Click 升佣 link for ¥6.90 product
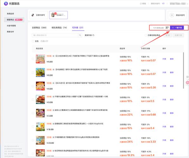This screenshot has height=158, width=189. [x=164, y=72]
